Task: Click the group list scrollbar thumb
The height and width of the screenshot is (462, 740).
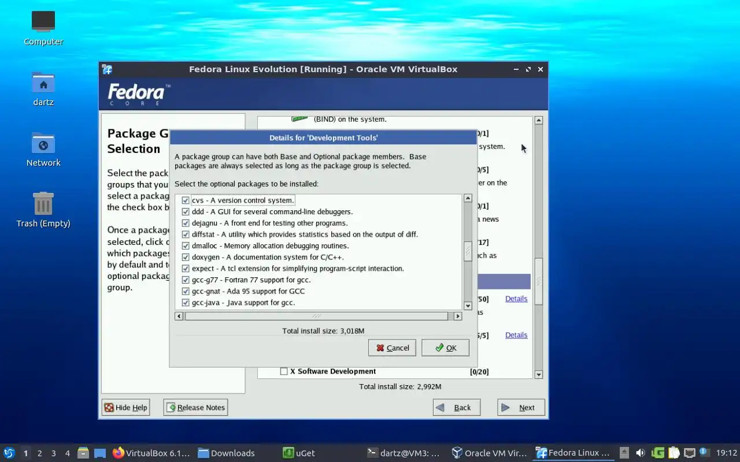Action: (539, 281)
